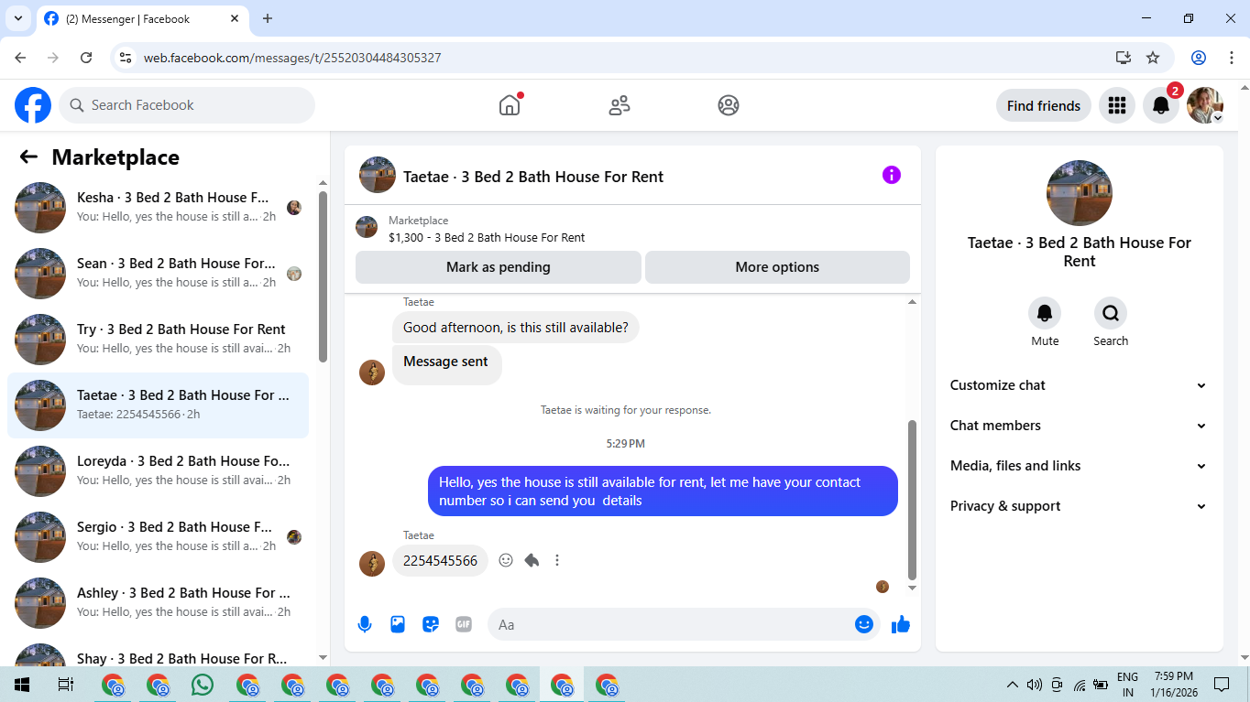Open the account profile picture menu
The width and height of the screenshot is (1250, 702).
(x=1205, y=105)
